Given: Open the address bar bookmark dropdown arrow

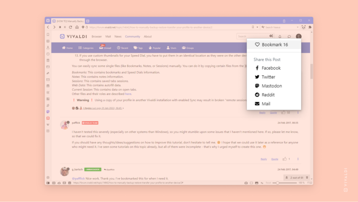Looking at the screenshot, I should tap(257, 27).
